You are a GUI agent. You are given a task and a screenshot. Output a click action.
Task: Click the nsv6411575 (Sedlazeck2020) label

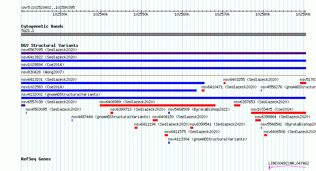tap(192, 132)
